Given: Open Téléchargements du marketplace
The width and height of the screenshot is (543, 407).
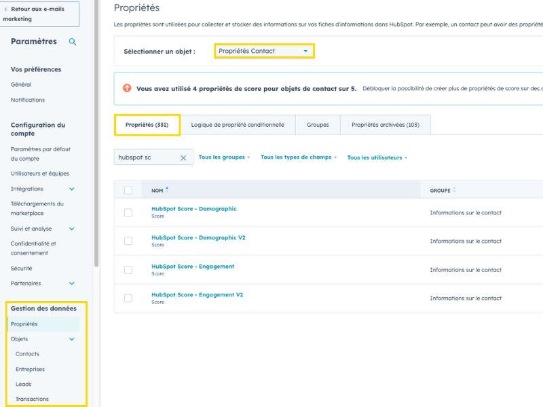Looking at the screenshot, I should point(37,208).
